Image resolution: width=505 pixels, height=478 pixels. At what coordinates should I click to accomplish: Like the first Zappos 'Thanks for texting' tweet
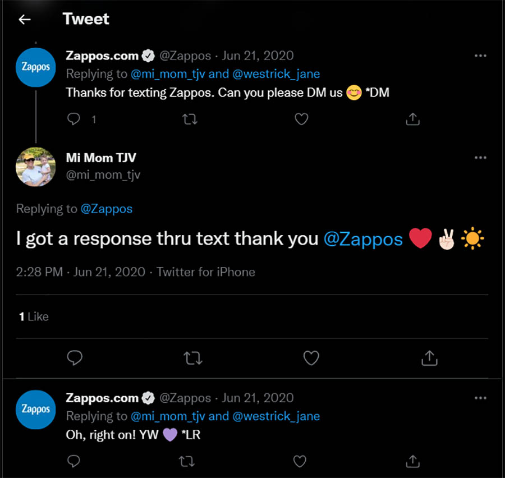coord(301,119)
